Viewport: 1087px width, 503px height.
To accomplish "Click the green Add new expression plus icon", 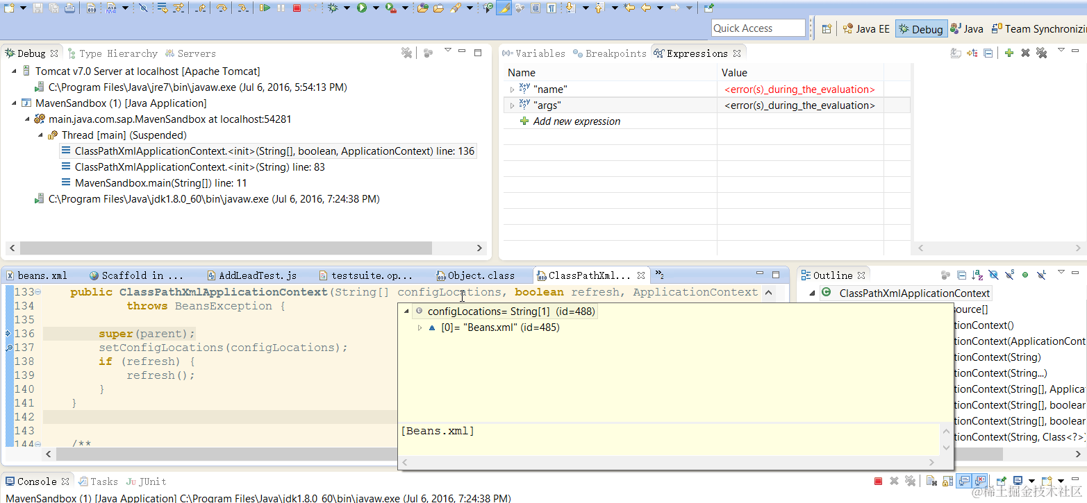I will coord(1009,53).
